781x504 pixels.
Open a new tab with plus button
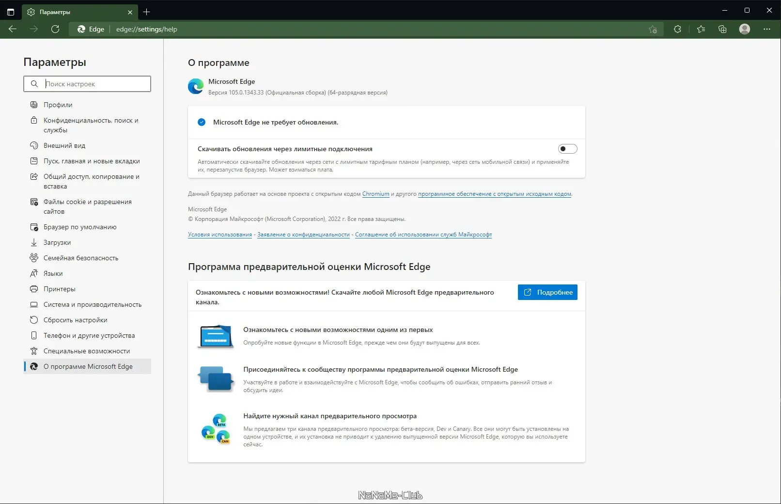click(x=147, y=12)
